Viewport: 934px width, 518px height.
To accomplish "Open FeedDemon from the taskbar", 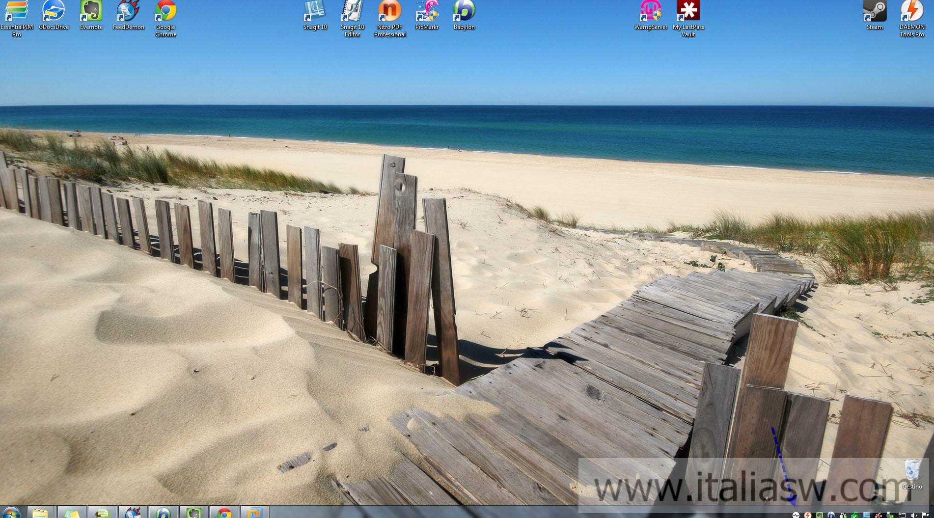I will (133, 513).
